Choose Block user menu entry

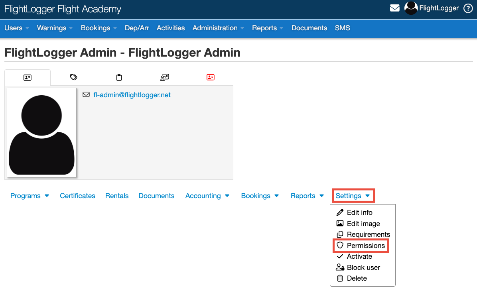pyautogui.click(x=363, y=267)
